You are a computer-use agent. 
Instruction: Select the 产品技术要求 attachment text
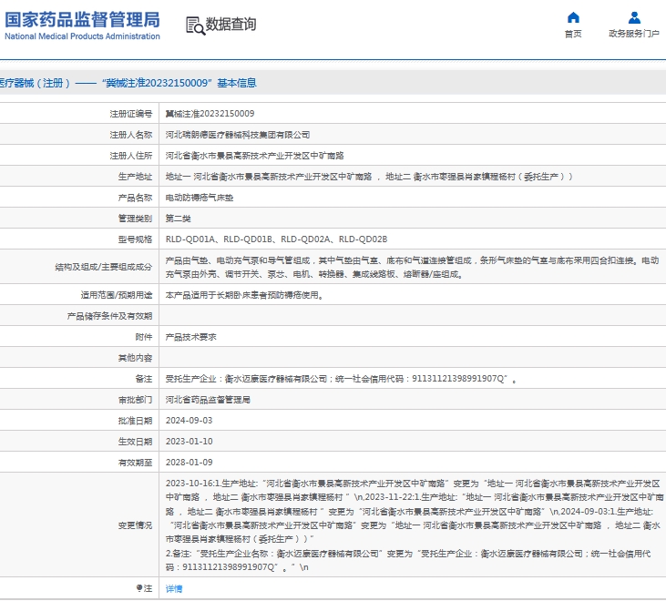click(190, 337)
